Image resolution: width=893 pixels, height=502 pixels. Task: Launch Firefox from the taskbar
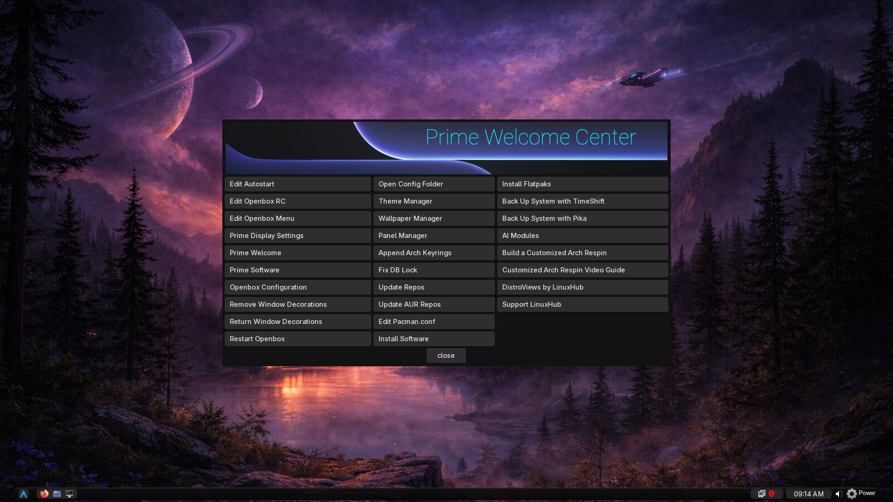tap(44, 494)
